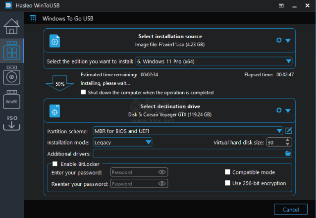Select Windows To Go USB sidebar icon
Screen dimensions: 316x218
pos(11,51)
